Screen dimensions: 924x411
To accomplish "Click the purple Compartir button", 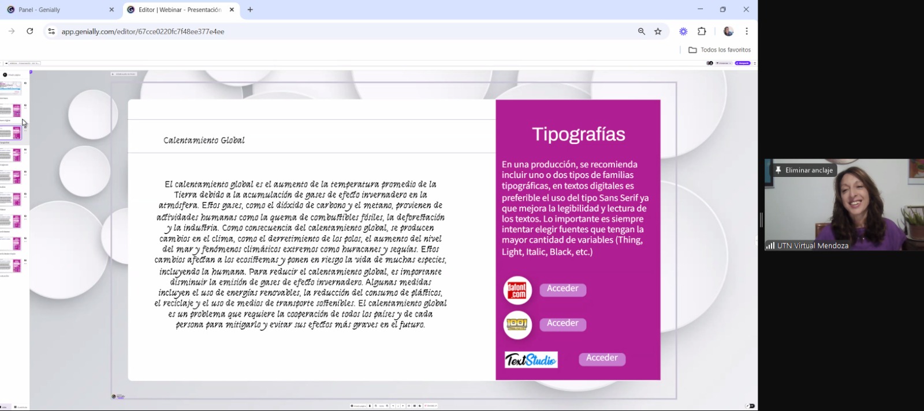I will (743, 63).
